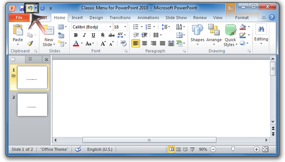The height and width of the screenshot is (162, 285).
Task: Close the slides pane with X
Action: (x=46, y=60)
